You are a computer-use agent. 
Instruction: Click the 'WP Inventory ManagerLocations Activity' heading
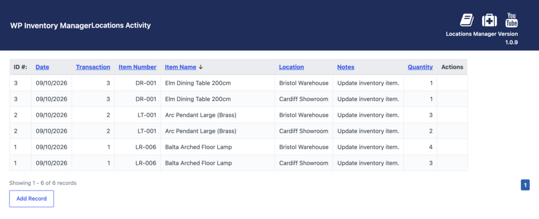pyautogui.click(x=81, y=25)
